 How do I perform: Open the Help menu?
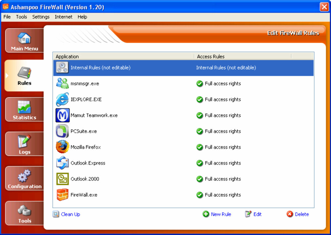click(x=82, y=17)
